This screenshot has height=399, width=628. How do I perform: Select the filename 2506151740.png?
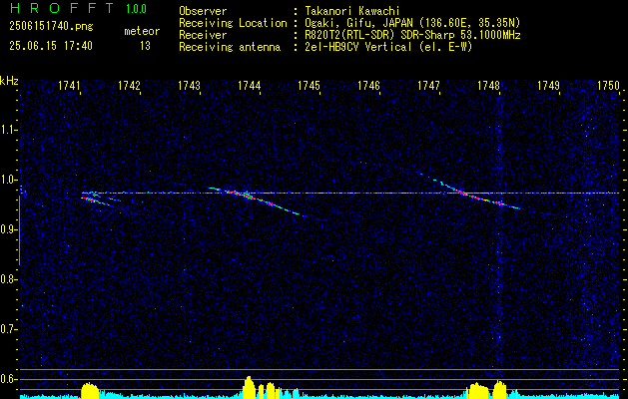click(51, 26)
